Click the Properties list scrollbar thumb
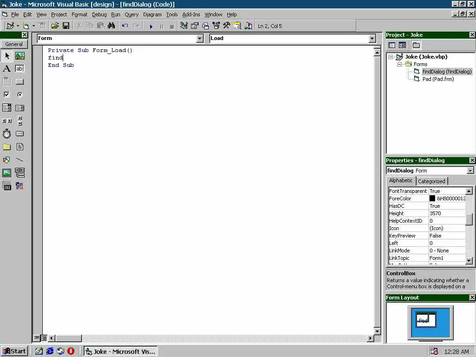The width and height of the screenshot is (476, 357). pos(469,219)
